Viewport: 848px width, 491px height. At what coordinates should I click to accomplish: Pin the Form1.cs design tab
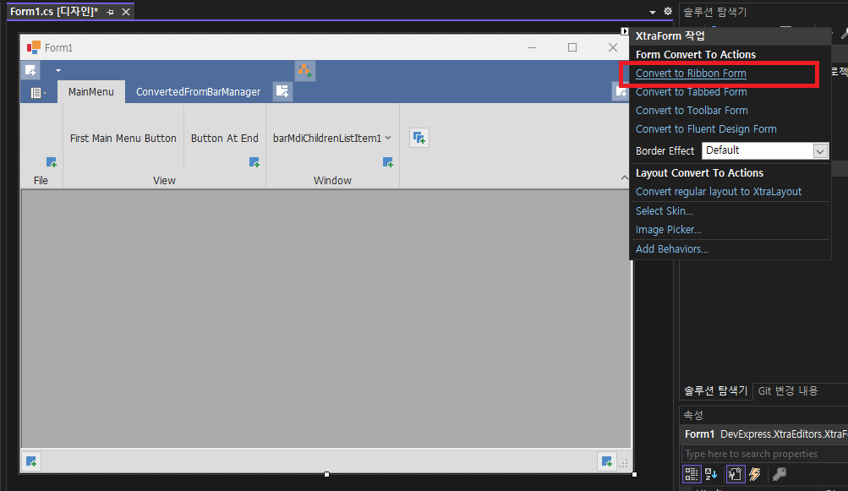[110, 12]
